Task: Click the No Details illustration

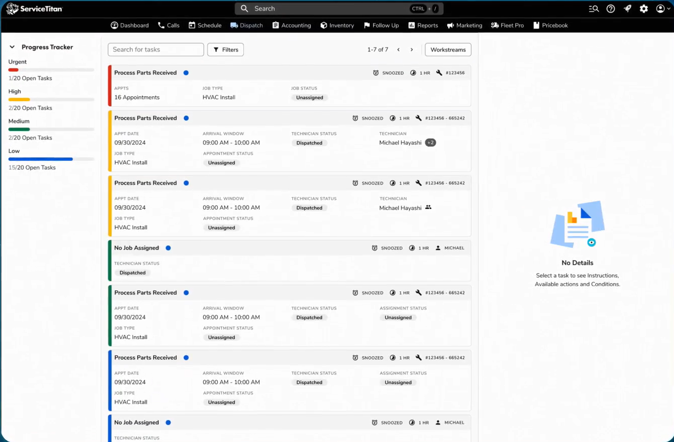Action: tap(578, 224)
